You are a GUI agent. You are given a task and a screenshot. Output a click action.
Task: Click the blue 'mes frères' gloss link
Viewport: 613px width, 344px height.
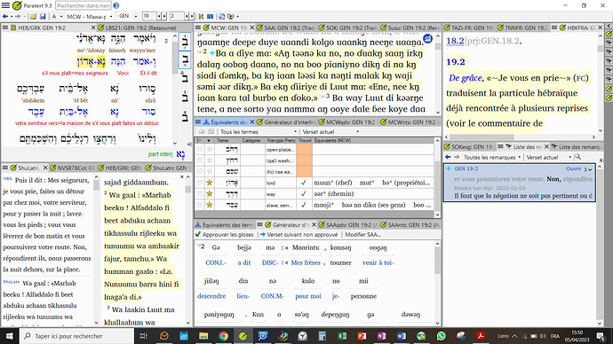(x=306, y=262)
